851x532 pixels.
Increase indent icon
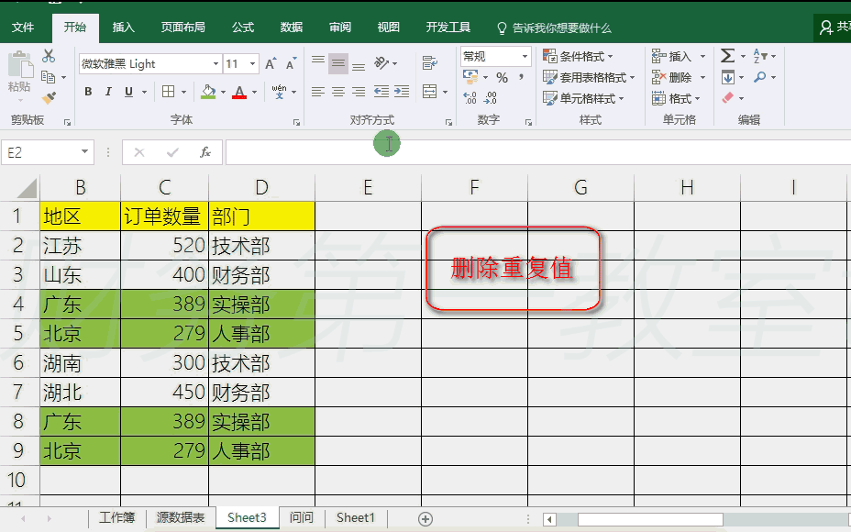pos(402,92)
